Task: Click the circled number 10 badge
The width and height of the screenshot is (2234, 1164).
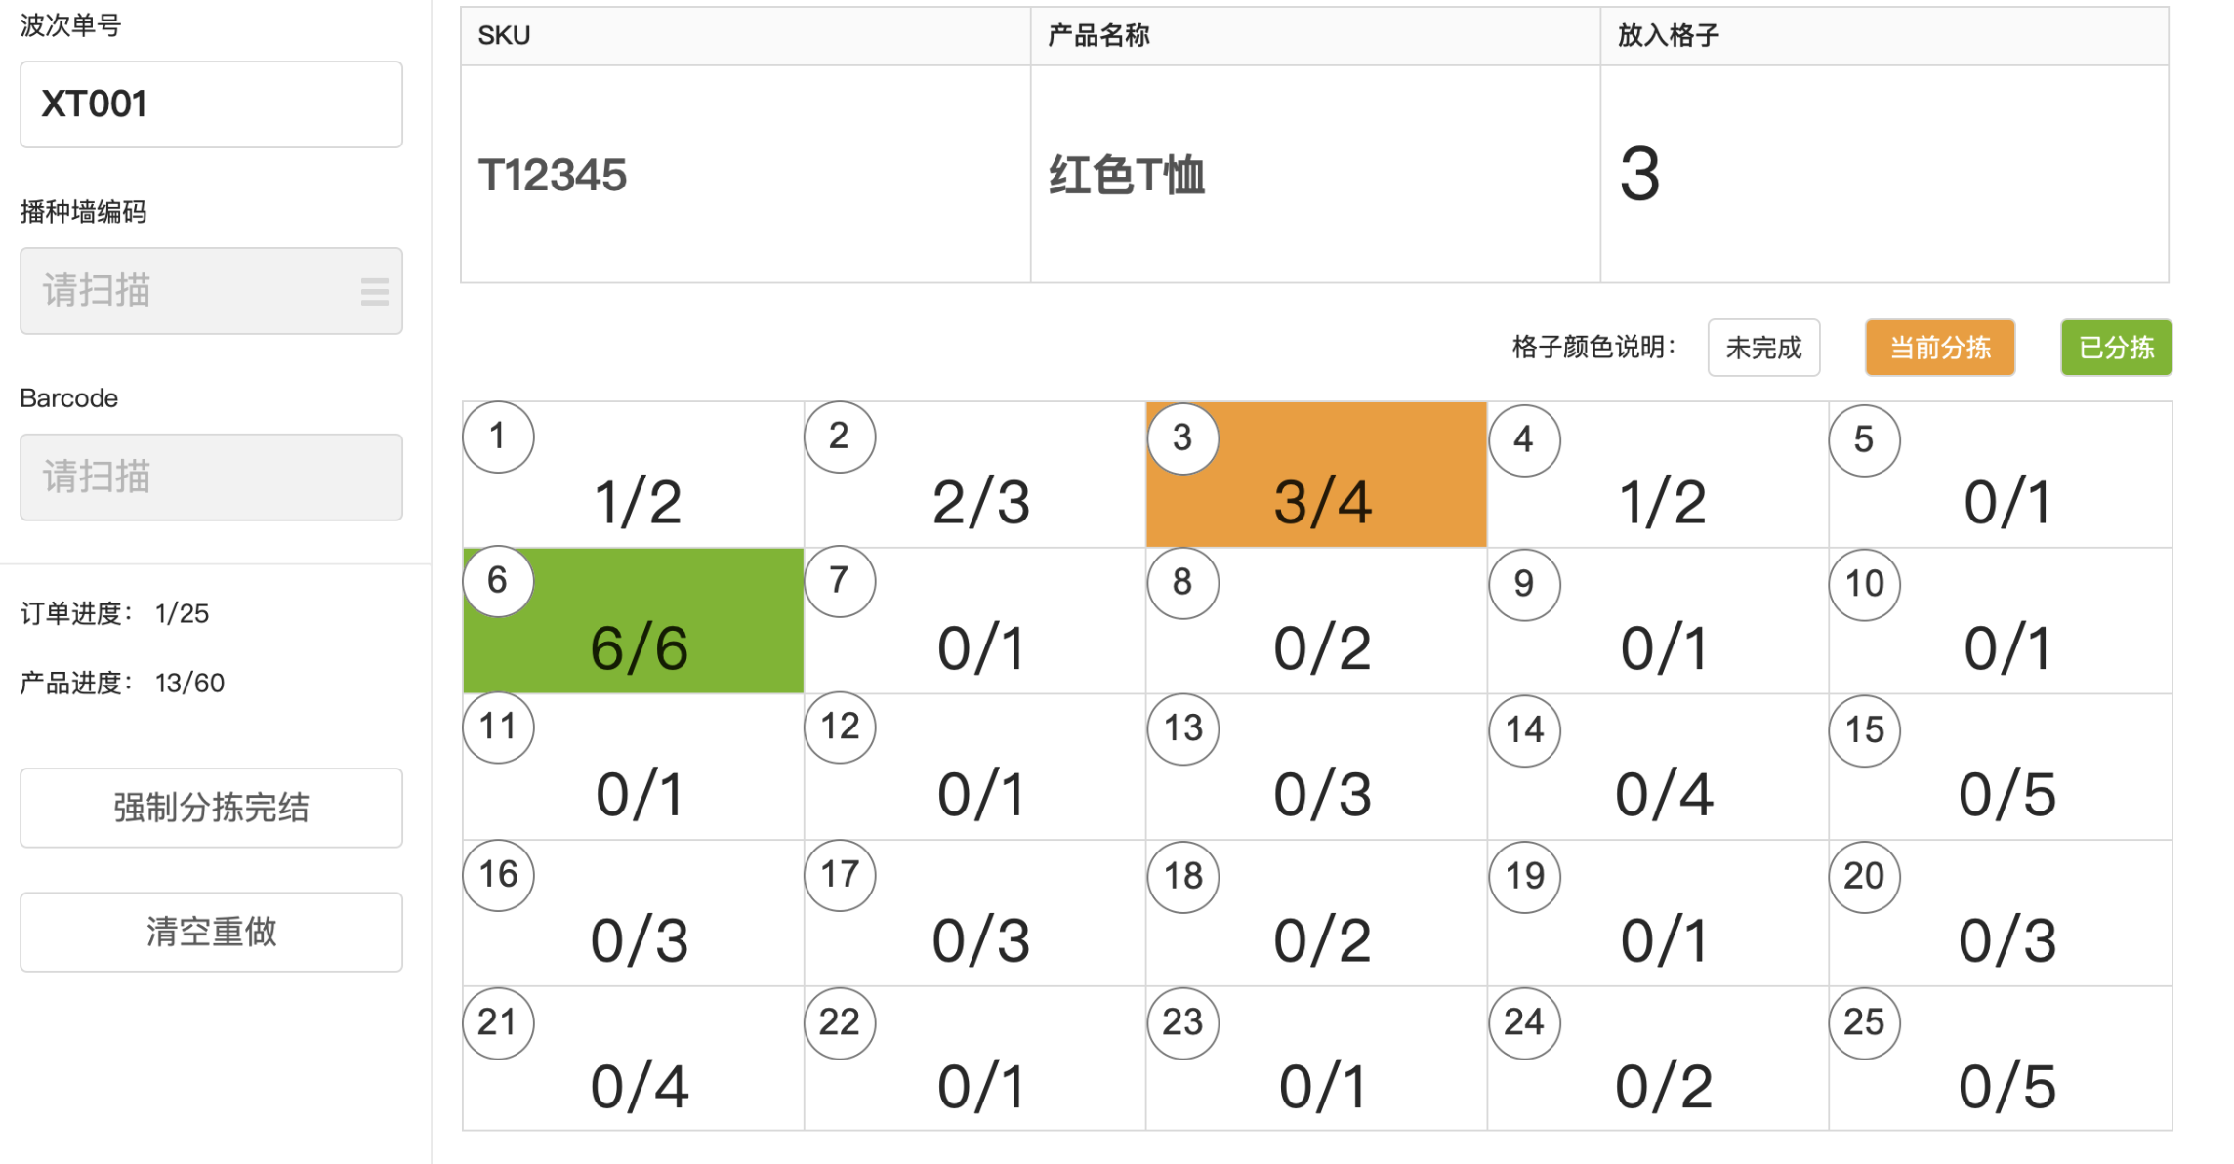Action: click(1864, 584)
